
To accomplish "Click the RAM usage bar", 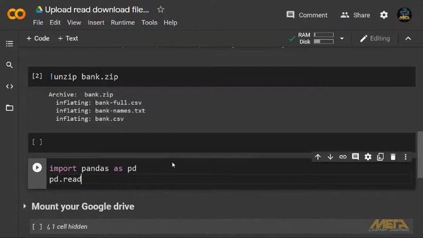I will 323,35.
